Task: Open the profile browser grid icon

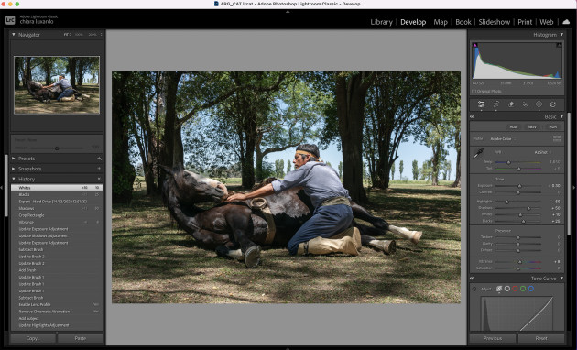Action: pos(557,138)
